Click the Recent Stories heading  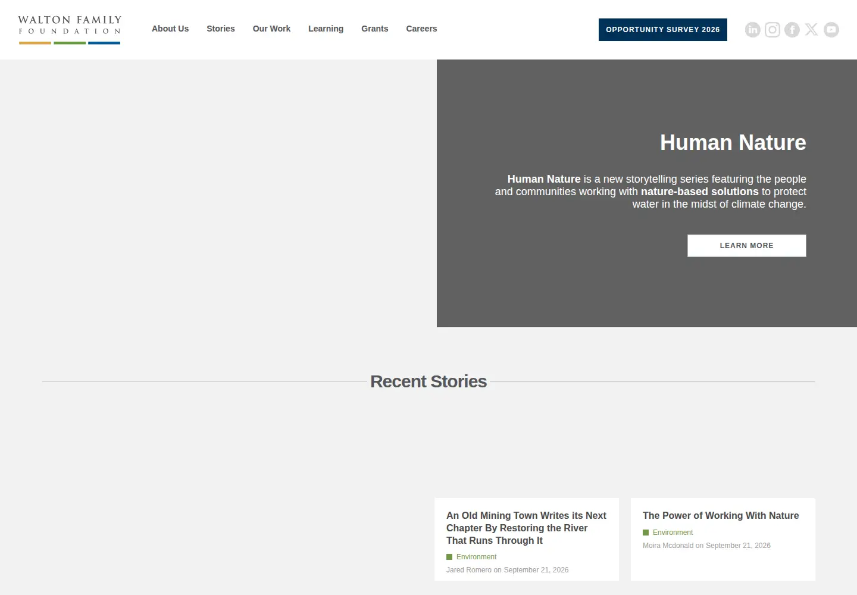point(428,381)
